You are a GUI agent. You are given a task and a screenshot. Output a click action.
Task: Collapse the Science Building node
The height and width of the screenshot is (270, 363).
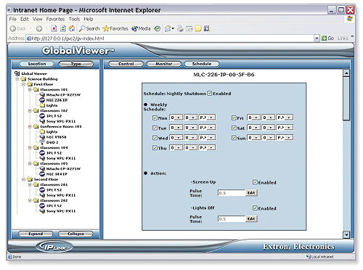(x=17, y=79)
